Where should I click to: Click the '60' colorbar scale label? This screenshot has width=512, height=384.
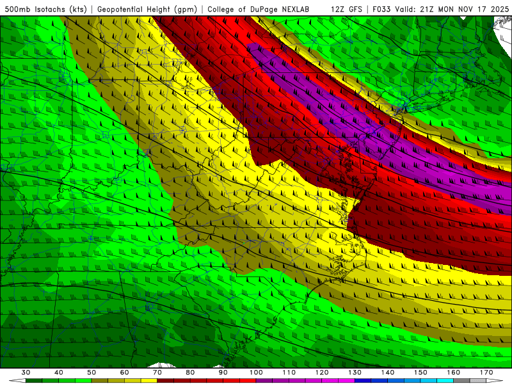(x=124, y=372)
